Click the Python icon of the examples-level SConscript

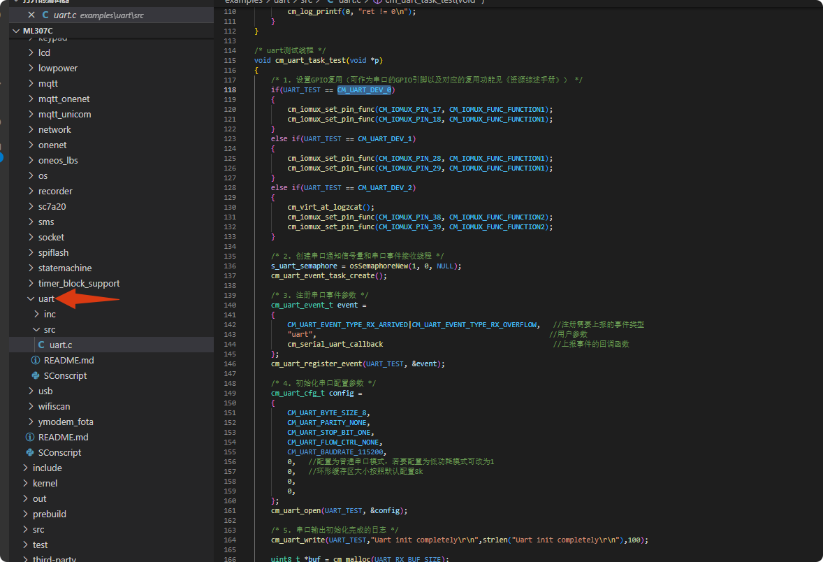30,452
